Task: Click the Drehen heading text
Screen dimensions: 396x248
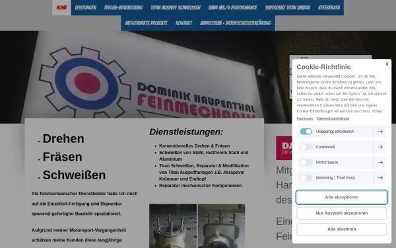Action: (63, 139)
